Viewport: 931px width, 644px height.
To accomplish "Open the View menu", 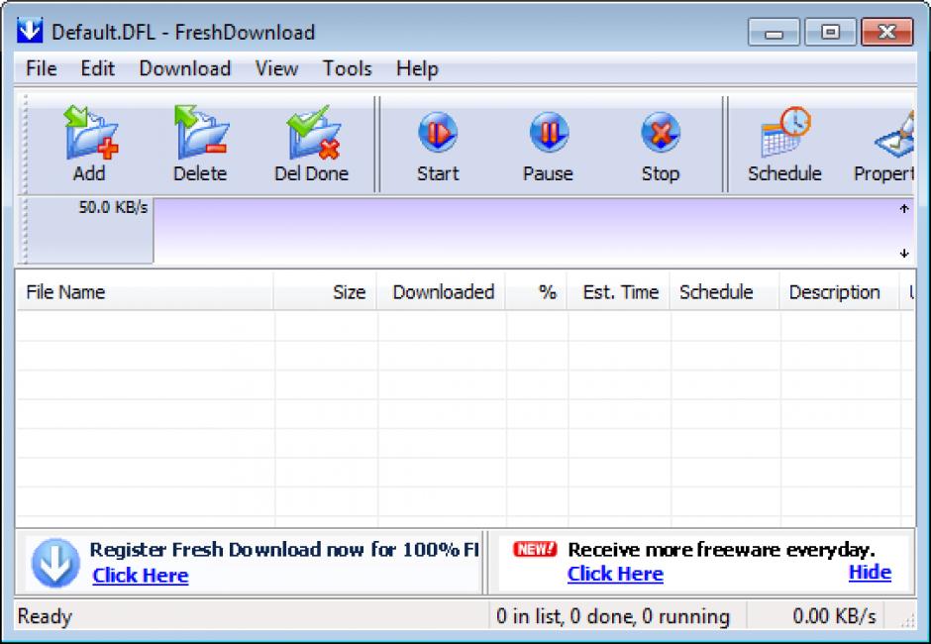I will pyautogui.click(x=276, y=69).
